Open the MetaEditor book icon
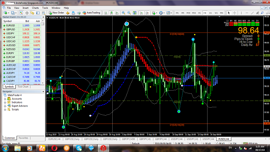This screenshot has width=270, height=152. (x=68, y=13)
